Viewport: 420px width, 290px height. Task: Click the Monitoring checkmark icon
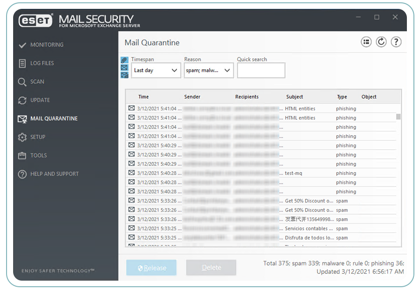(22, 45)
